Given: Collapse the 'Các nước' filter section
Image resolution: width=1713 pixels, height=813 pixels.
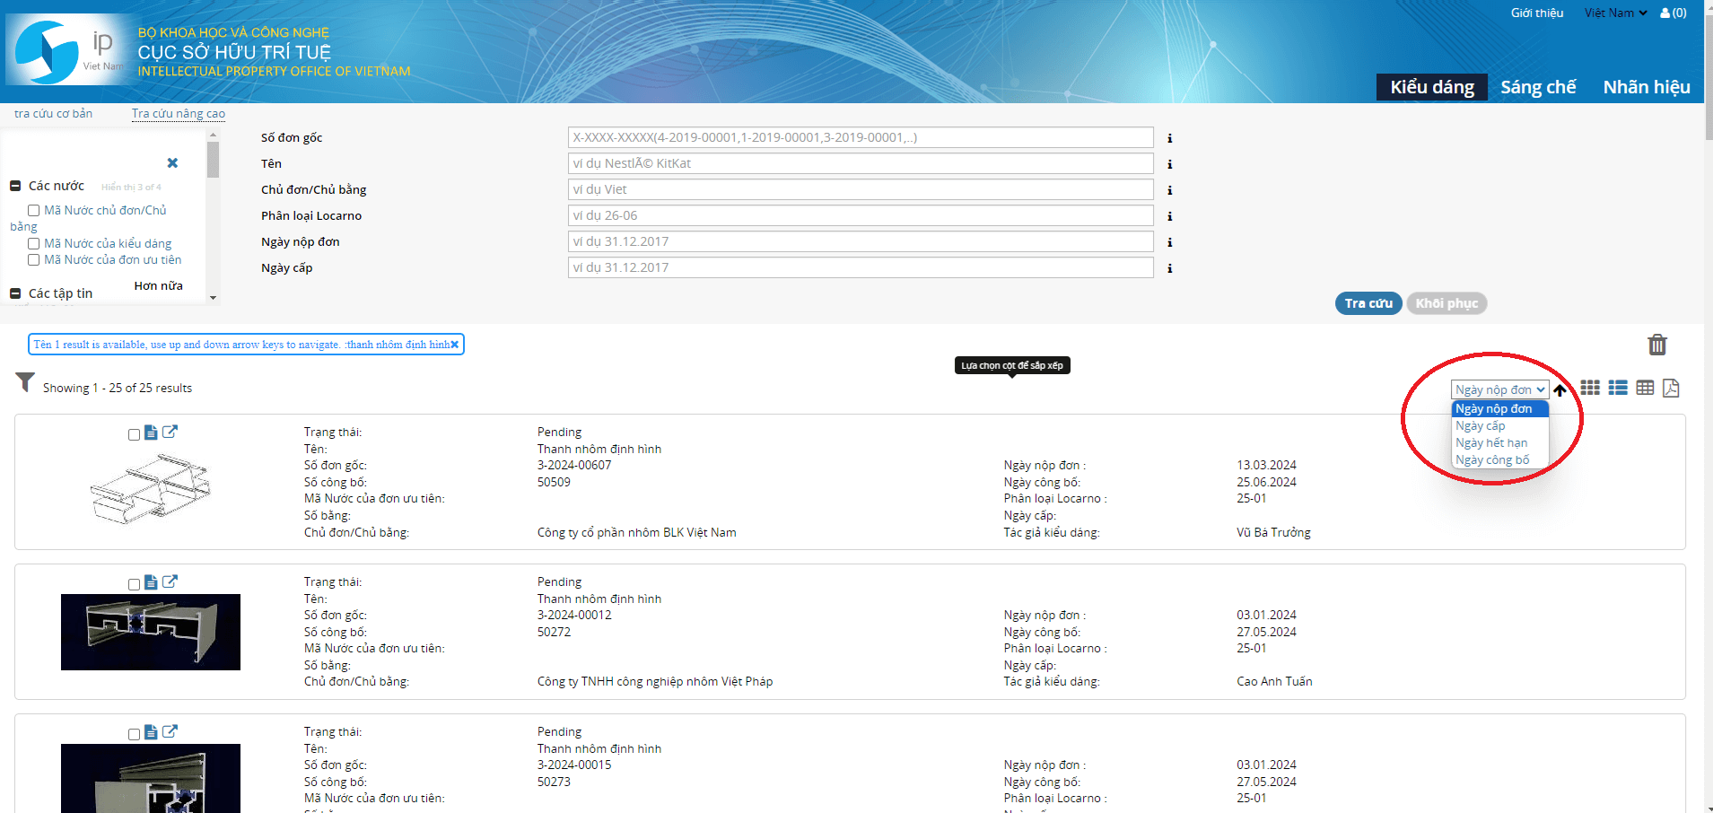Looking at the screenshot, I should pyautogui.click(x=15, y=187).
